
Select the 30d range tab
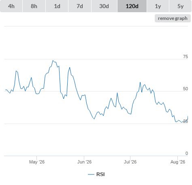[x=104, y=6]
